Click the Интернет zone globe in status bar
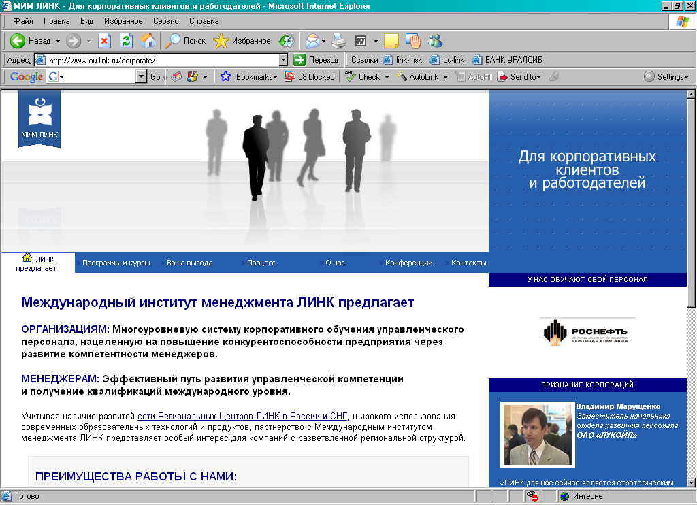 [565, 496]
